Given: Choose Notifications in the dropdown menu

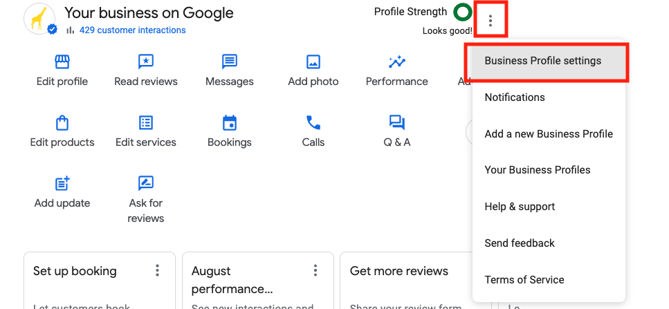Looking at the screenshot, I should [515, 97].
